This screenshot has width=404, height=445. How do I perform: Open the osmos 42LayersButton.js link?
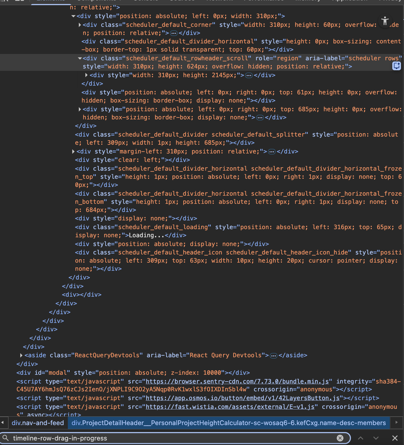coord(242,398)
